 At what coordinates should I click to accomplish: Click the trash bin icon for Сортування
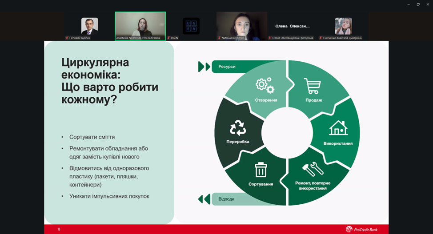click(261, 170)
